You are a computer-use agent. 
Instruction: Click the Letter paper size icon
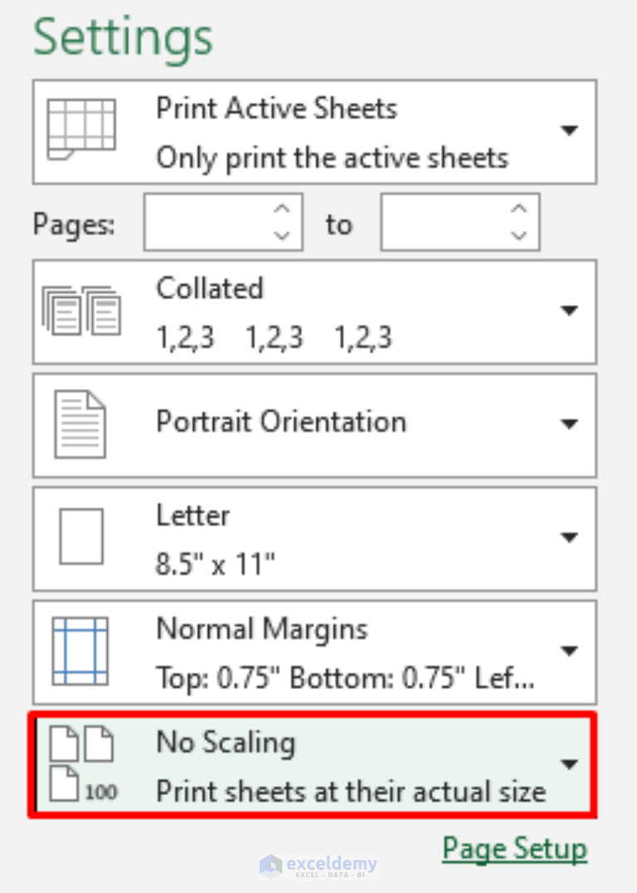coord(80,537)
